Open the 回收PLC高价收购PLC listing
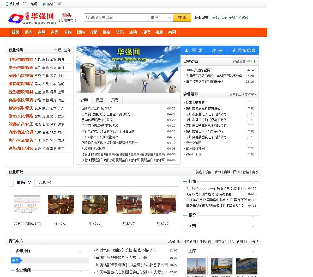The height and width of the screenshot is (277, 313). pos(97,108)
